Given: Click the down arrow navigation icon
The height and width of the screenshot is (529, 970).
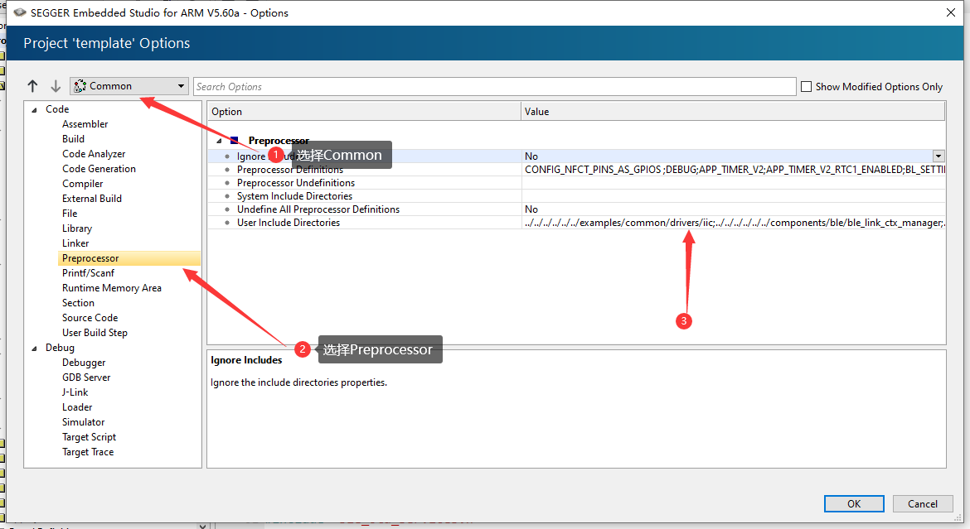Looking at the screenshot, I should (56, 86).
